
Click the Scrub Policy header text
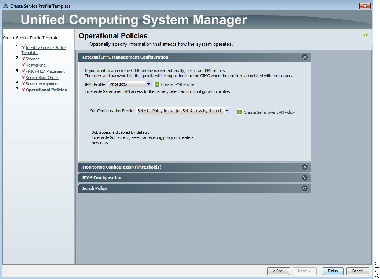click(x=95, y=188)
